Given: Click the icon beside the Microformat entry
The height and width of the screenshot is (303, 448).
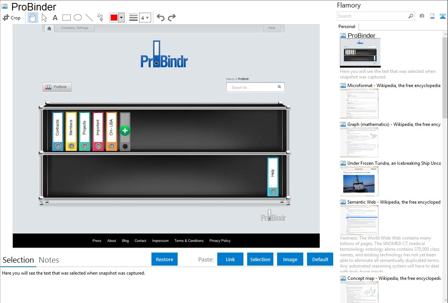Looking at the screenshot, I should (343, 86).
